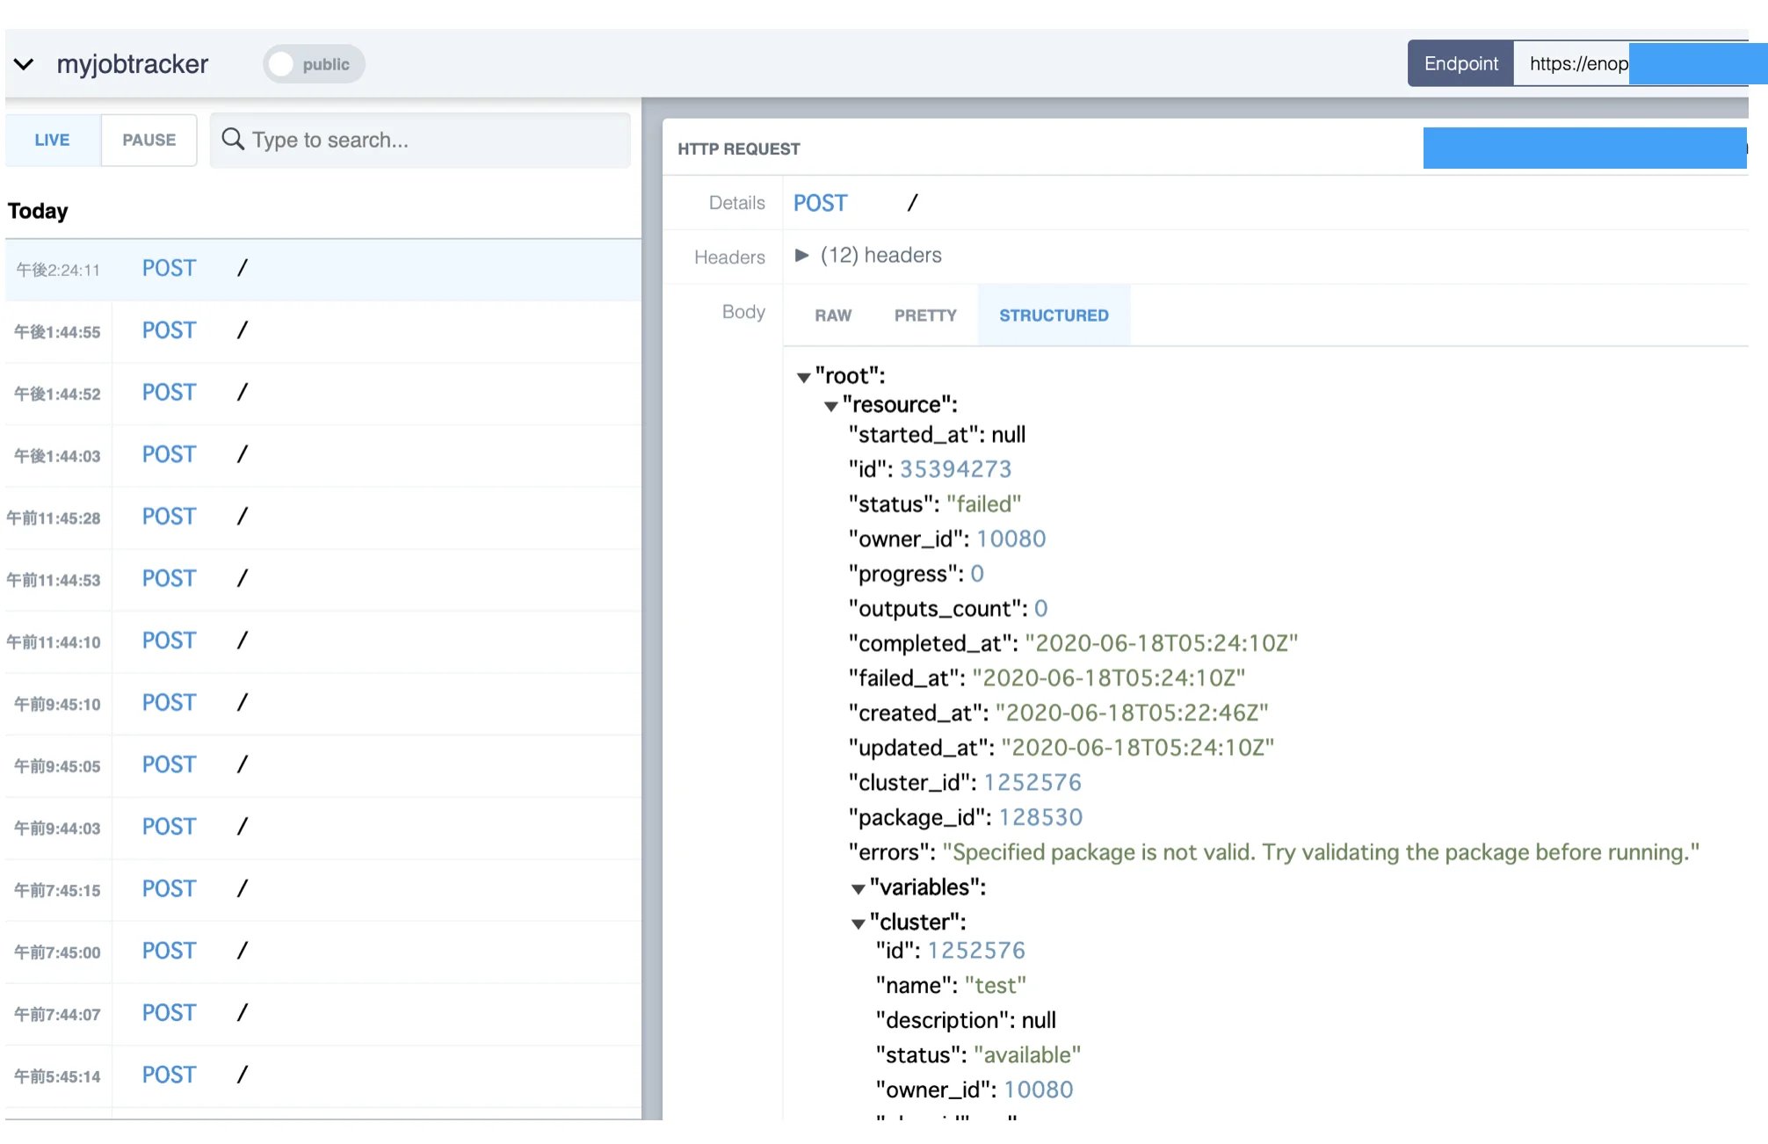Click the myjobtracker title
This screenshot has width=1768, height=1144.
pos(132,64)
